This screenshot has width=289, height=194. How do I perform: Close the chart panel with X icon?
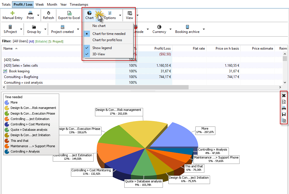(x=284, y=96)
